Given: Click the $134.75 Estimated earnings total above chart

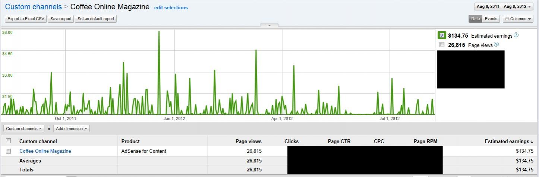Looking at the screenshot, I should tap(458, 35).
